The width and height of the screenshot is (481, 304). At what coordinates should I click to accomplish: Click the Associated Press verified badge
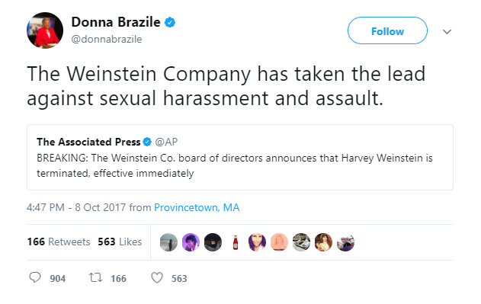[147, 142]
